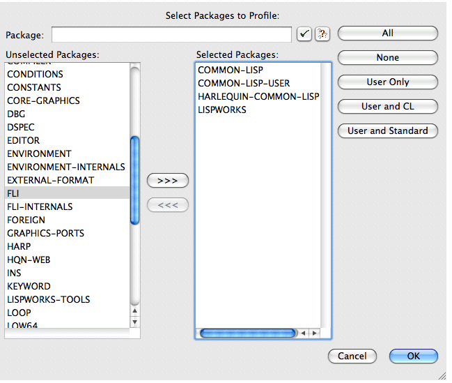The image size is (452, 383).
Task: Click the >>> move-to-selected button
Action: point(168,181)
